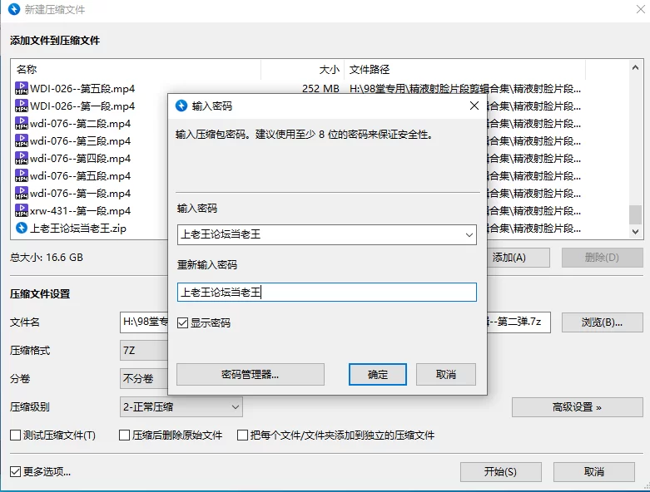The height and width of the screenshot is (492, 650).
Task: Close the 新建压缩文件 window
Action: pyautogui.click(x=641, y=9)
